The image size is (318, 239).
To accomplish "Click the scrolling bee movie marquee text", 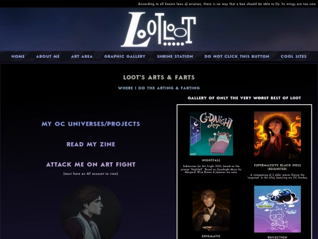I will 227,4.
